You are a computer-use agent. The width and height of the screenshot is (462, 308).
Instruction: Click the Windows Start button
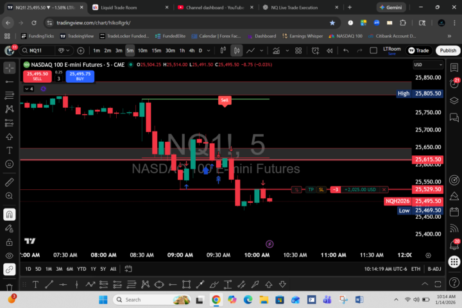(103, 300)
